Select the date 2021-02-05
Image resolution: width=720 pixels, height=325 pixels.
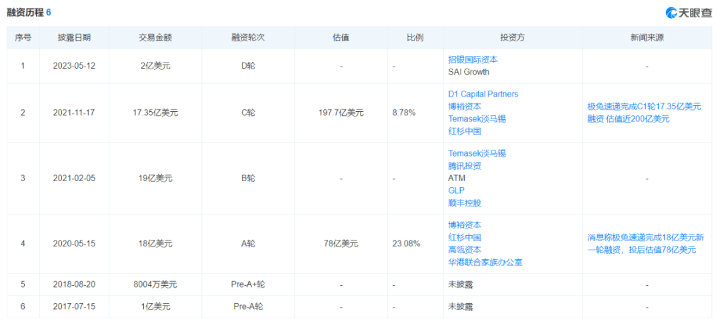(75, 178)
